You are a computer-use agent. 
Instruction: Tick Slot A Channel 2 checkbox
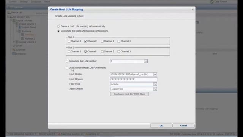point(102,41)
